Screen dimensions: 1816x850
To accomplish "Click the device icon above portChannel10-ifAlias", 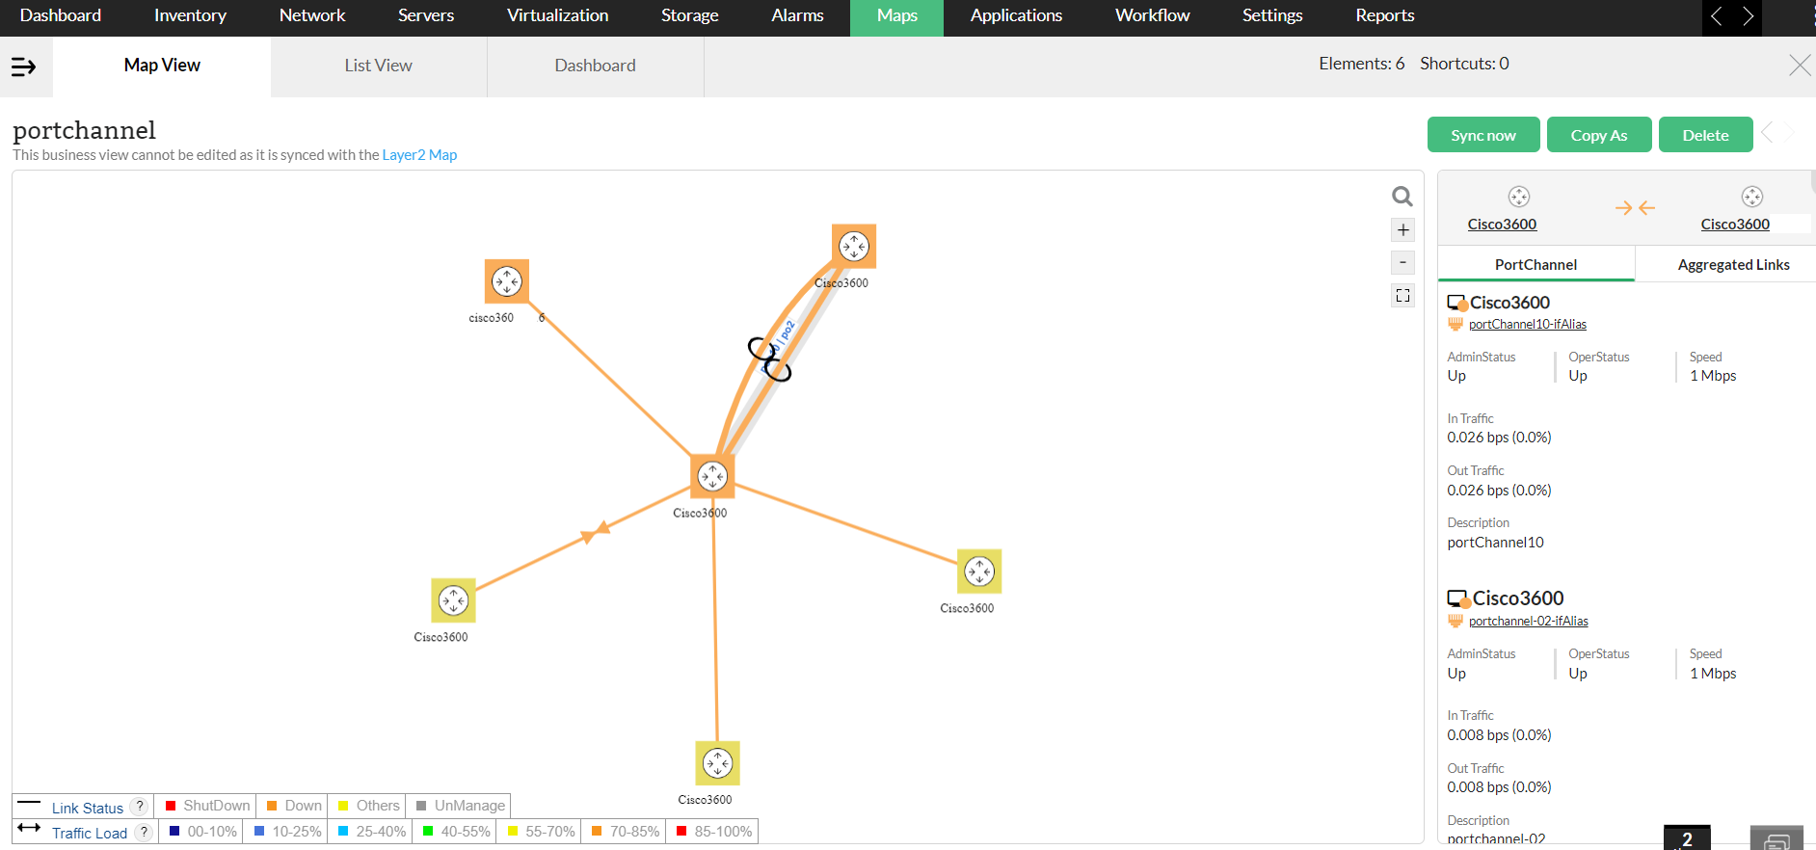I will (1457, 304).
